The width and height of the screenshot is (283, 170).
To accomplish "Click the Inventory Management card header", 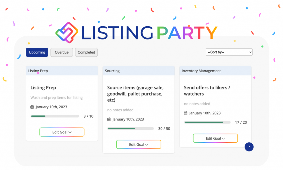I will coord(215,71).
